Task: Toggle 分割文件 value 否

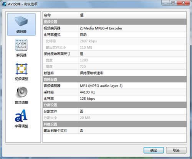Action: pos(132,111)
